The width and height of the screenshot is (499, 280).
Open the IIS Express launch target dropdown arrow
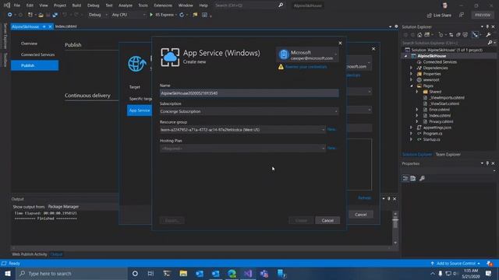[176, 15]
